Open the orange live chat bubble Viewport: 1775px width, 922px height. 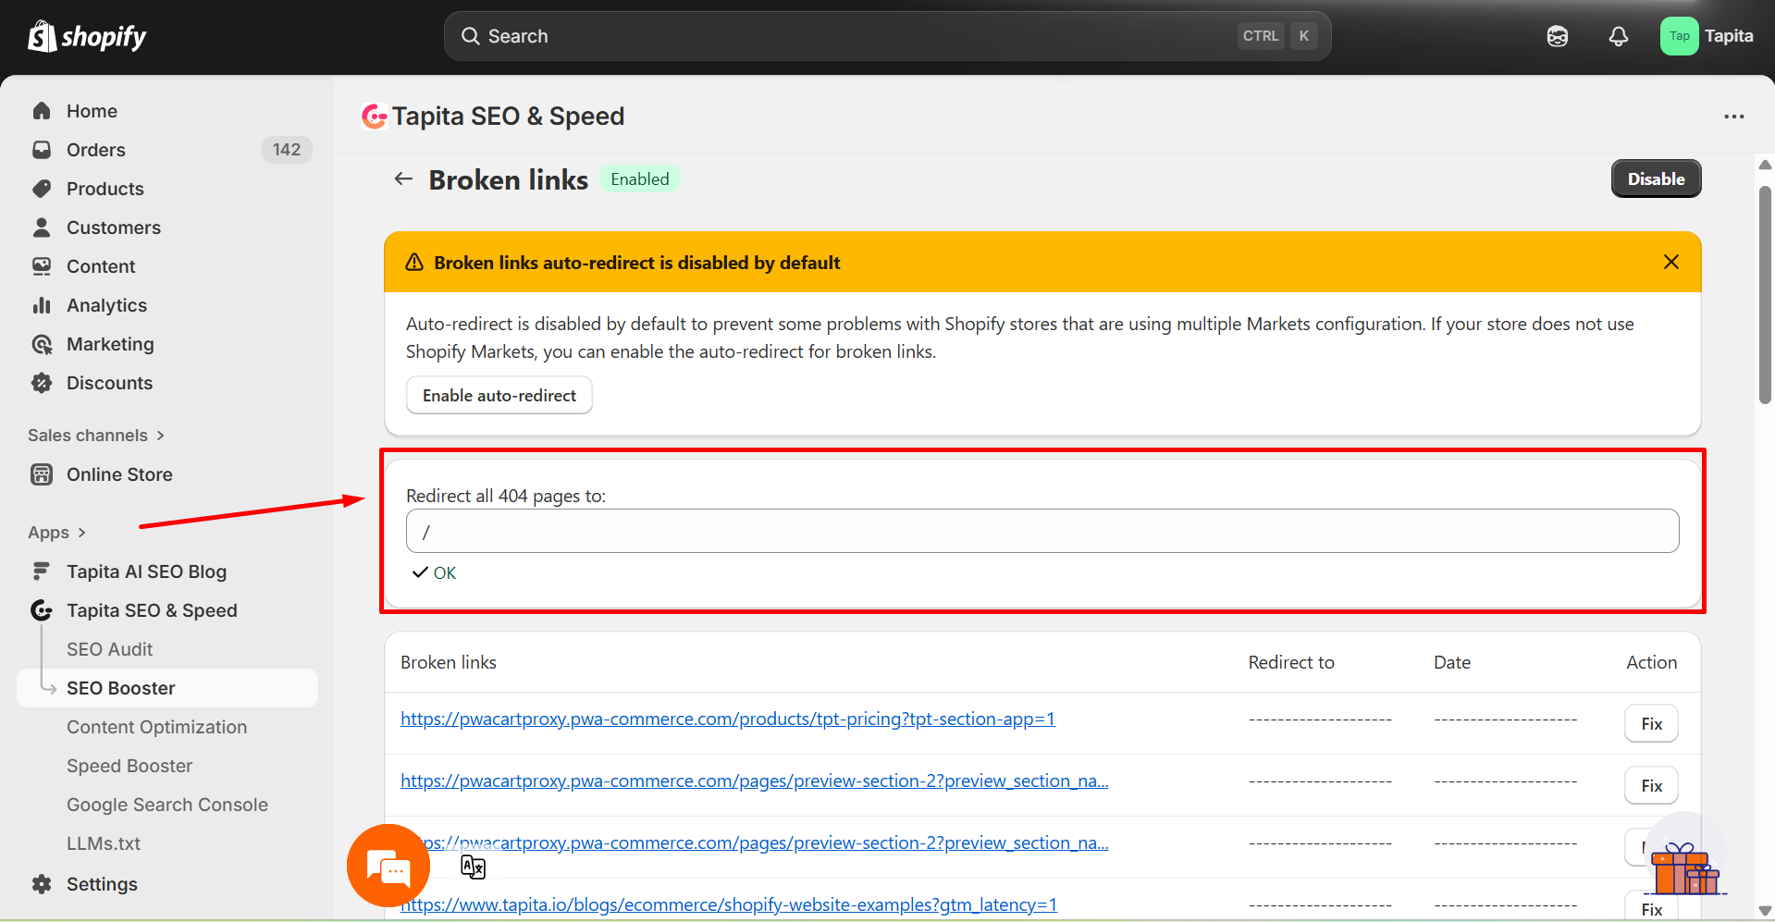coord(388,866)
